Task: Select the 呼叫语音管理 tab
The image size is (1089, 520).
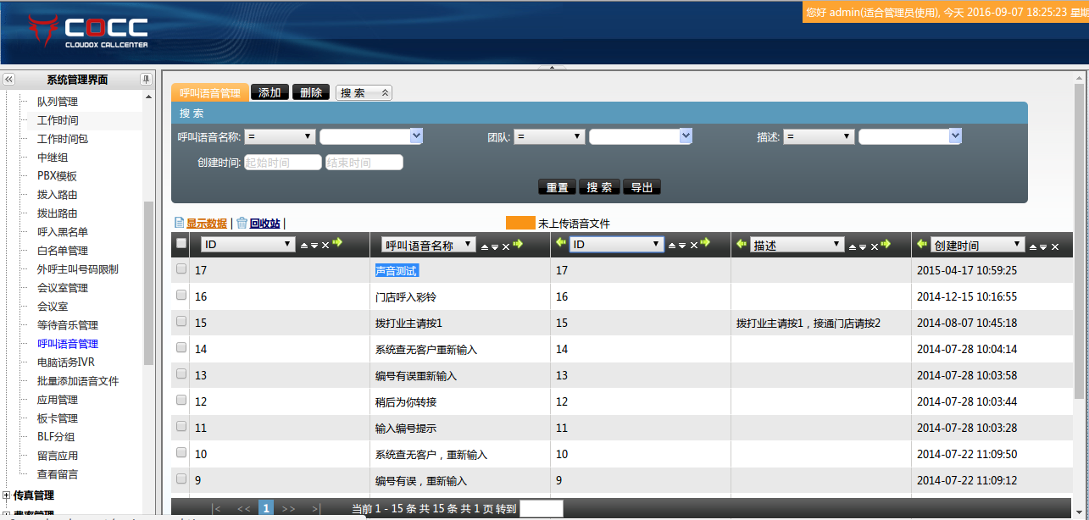Action: click(210, 92)
